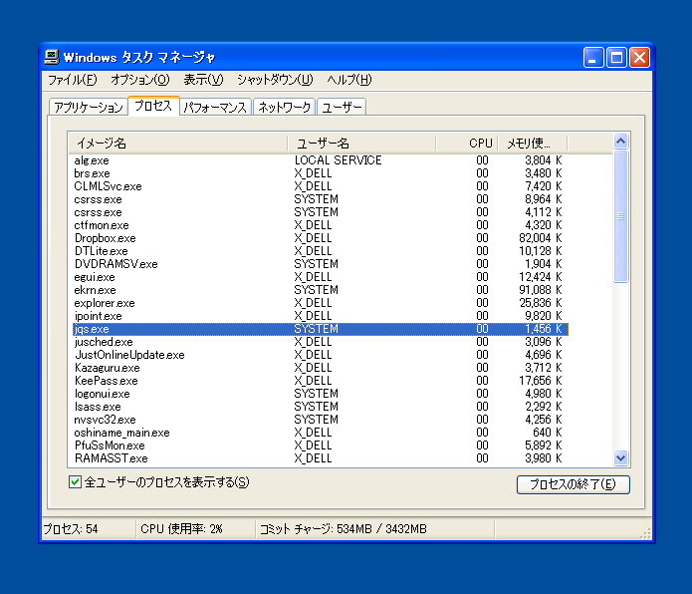Expand the 表示(V) menu
The image size is (692, 594).
point(203,80)
